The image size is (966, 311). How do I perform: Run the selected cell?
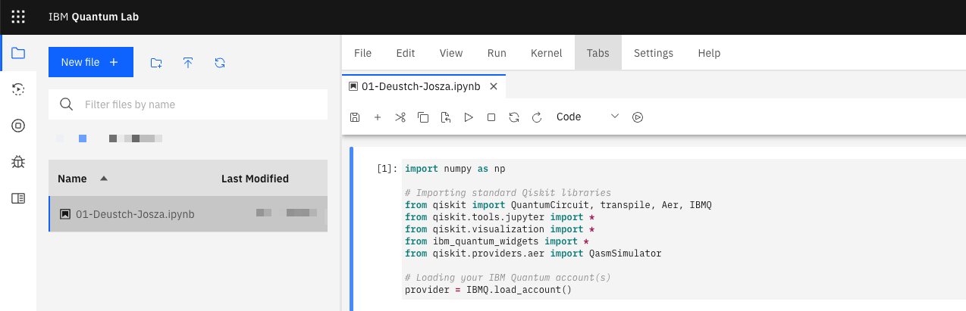[x=469, y=117]
